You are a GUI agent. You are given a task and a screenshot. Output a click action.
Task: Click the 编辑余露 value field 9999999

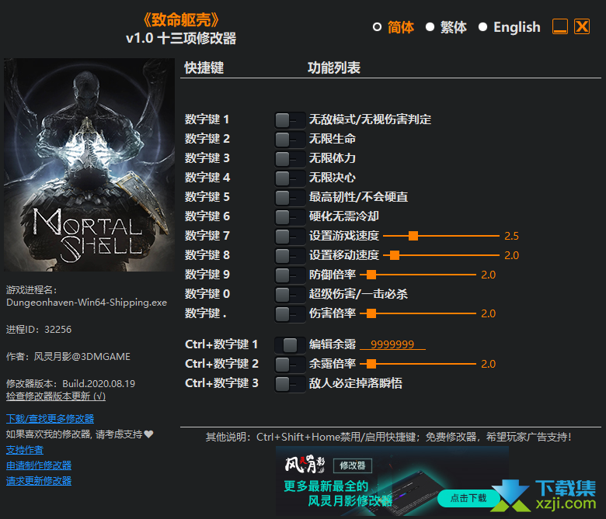click(x=392, y=344)
